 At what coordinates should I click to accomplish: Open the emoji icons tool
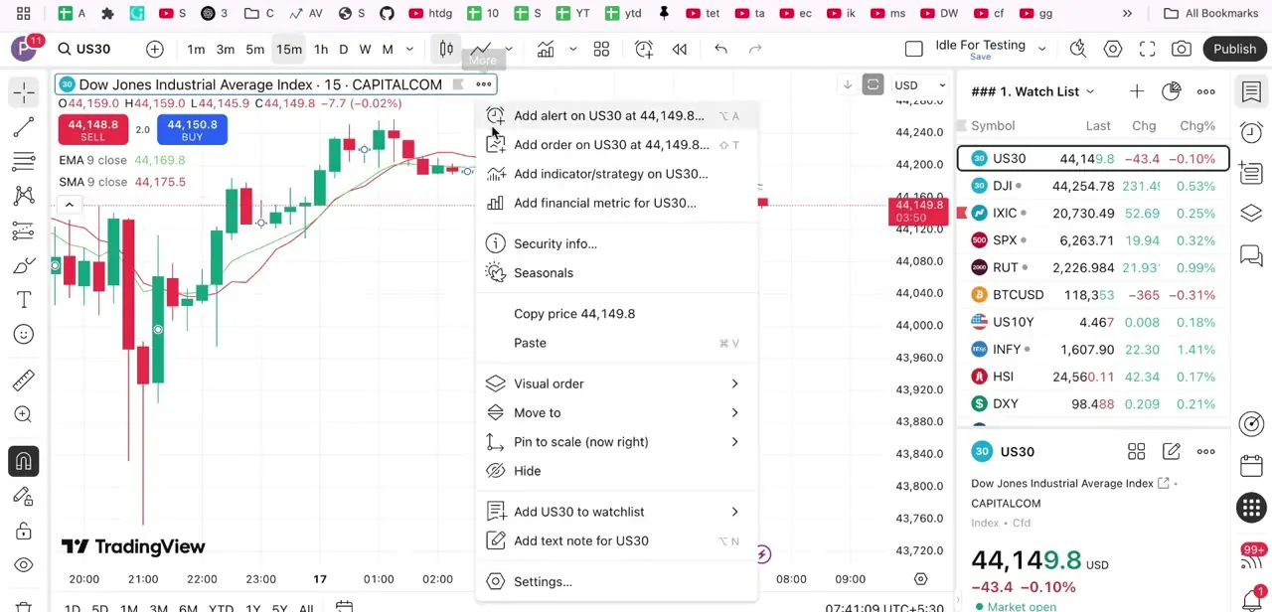tap(24, 335)
